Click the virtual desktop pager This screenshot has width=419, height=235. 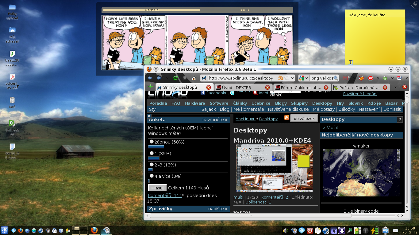coord(80,230)
